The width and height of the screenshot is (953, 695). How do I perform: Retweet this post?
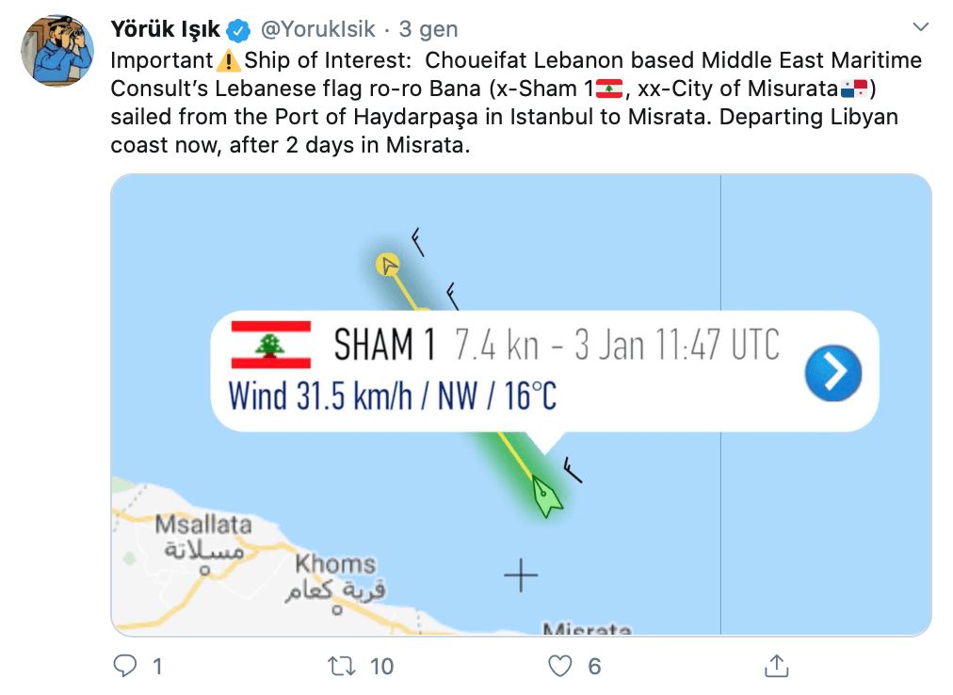pyautogui.click(x=339, y=667)
